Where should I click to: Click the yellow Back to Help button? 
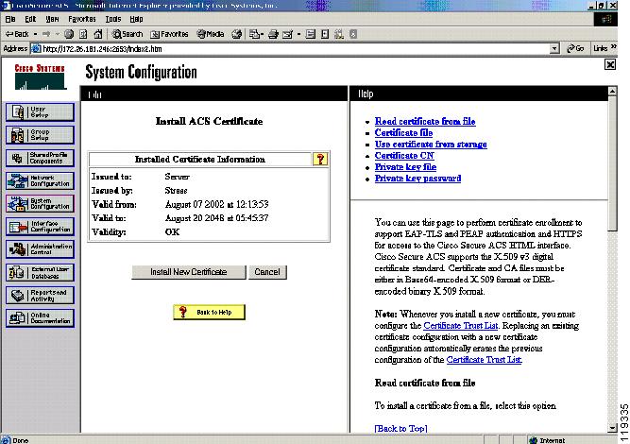[209, 312]
